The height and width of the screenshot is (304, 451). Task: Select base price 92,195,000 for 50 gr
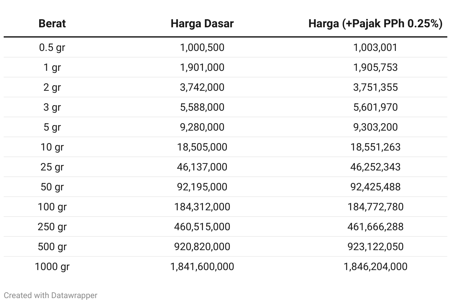(202, 187)
